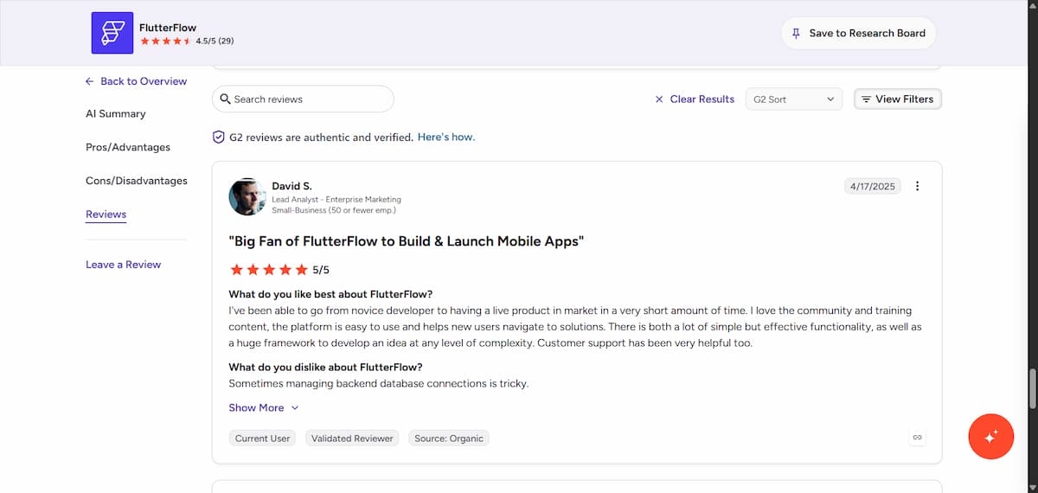The width and height of the screenshot is (1038, 493).
Task: Click G2 reviews are authentic and verified text
Action: (x=321, y=137)
